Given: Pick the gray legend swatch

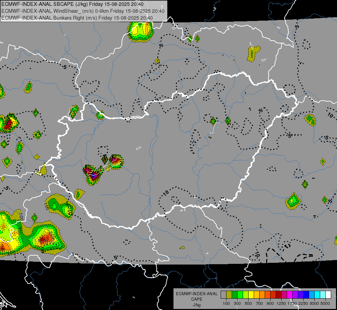Looking at the screenshot, I should point(223,295).
